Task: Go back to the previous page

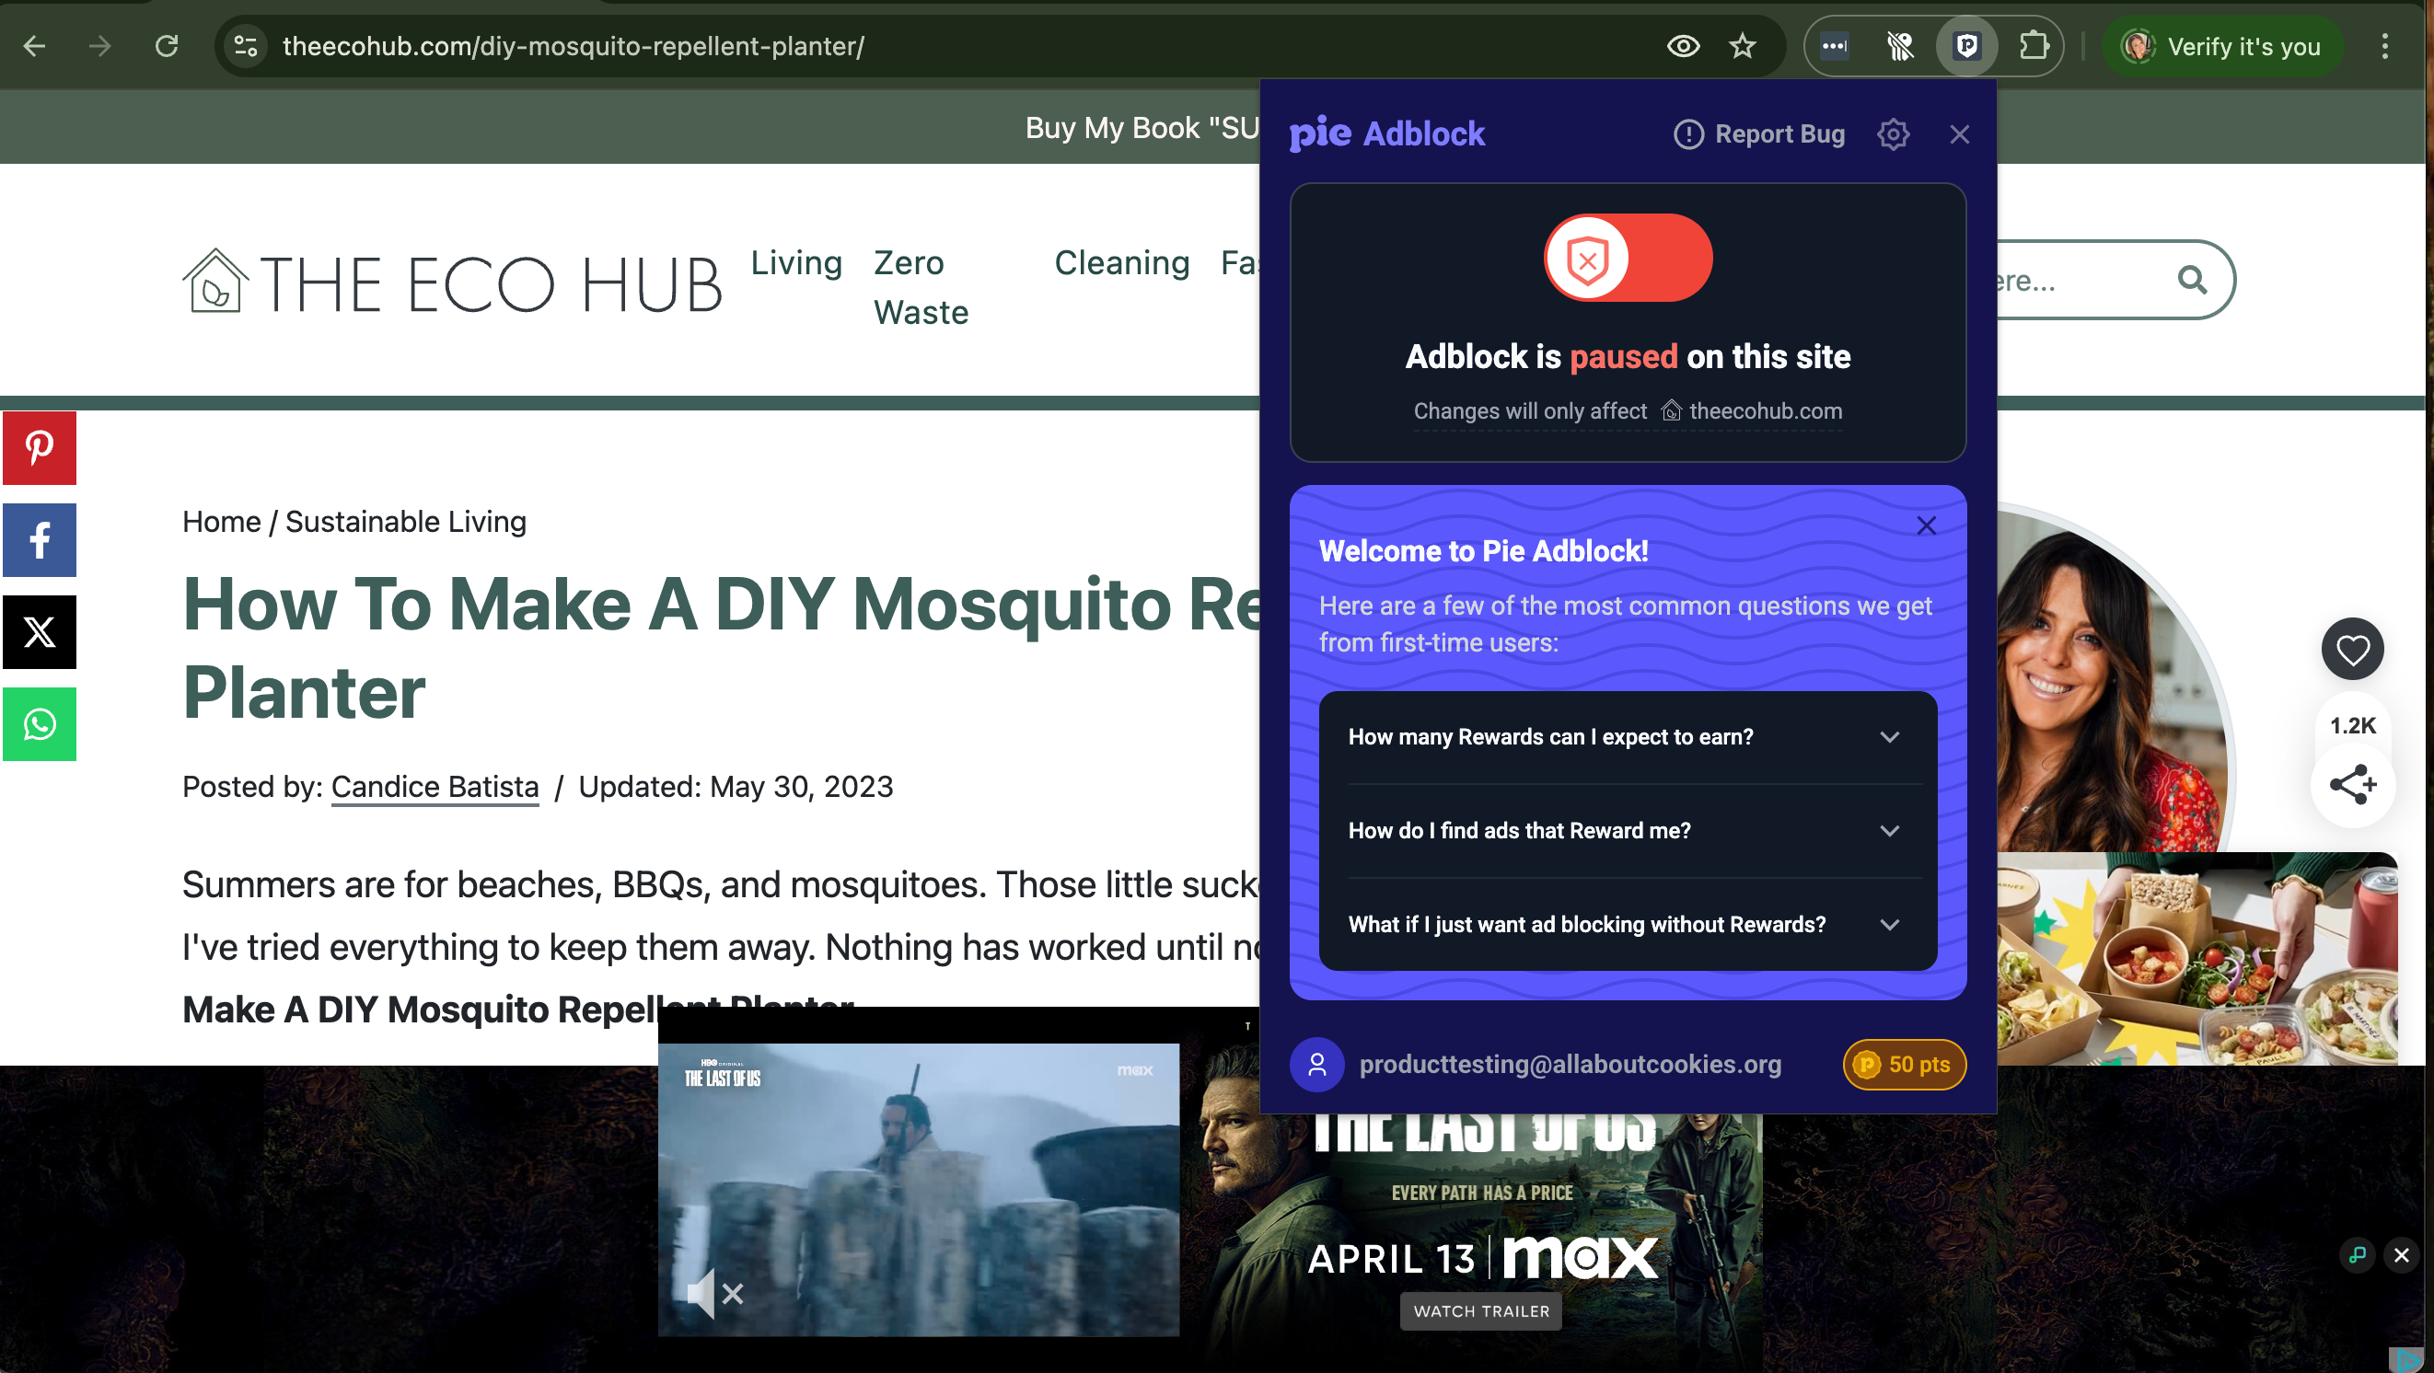Action: [35, 46]
